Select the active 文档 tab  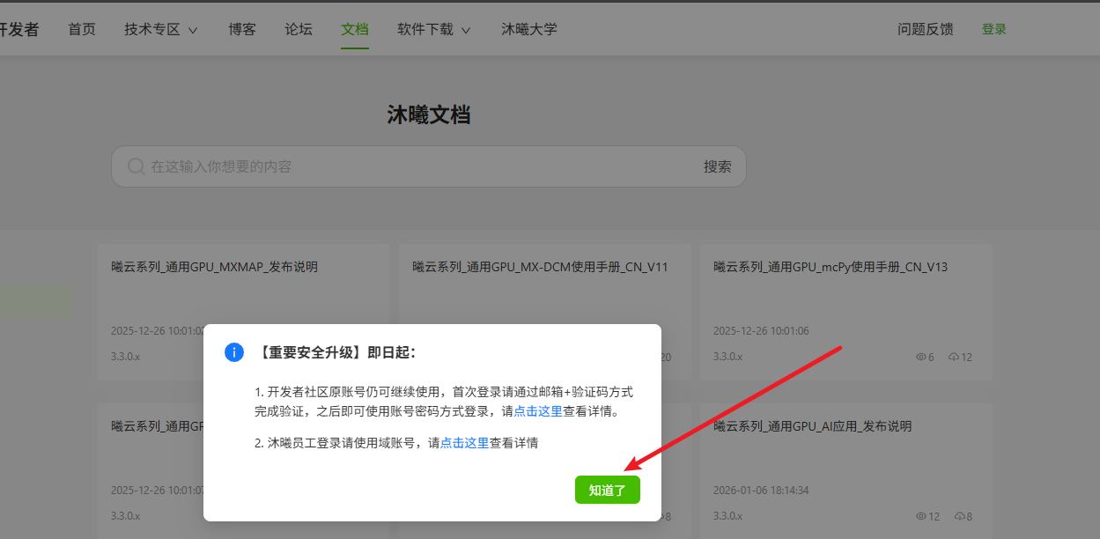point(355,29)
